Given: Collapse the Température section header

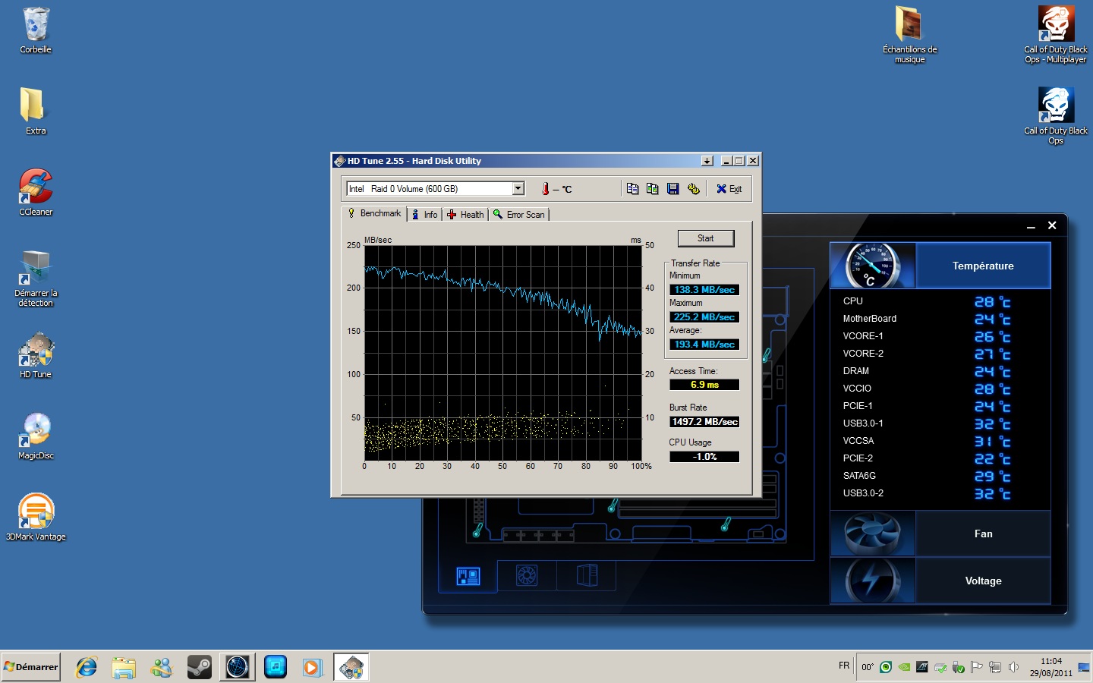Looking at the screenshot, I should (983, 266).
